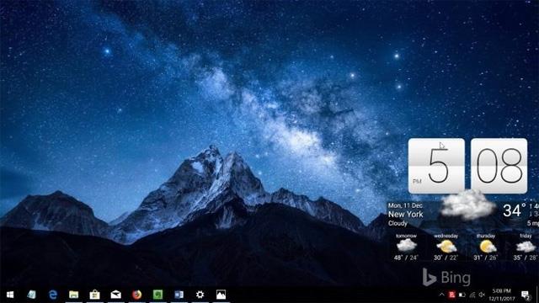This screenshot has height=303, width=539.
Task: Click the red tray application icon
Action: 451,295
